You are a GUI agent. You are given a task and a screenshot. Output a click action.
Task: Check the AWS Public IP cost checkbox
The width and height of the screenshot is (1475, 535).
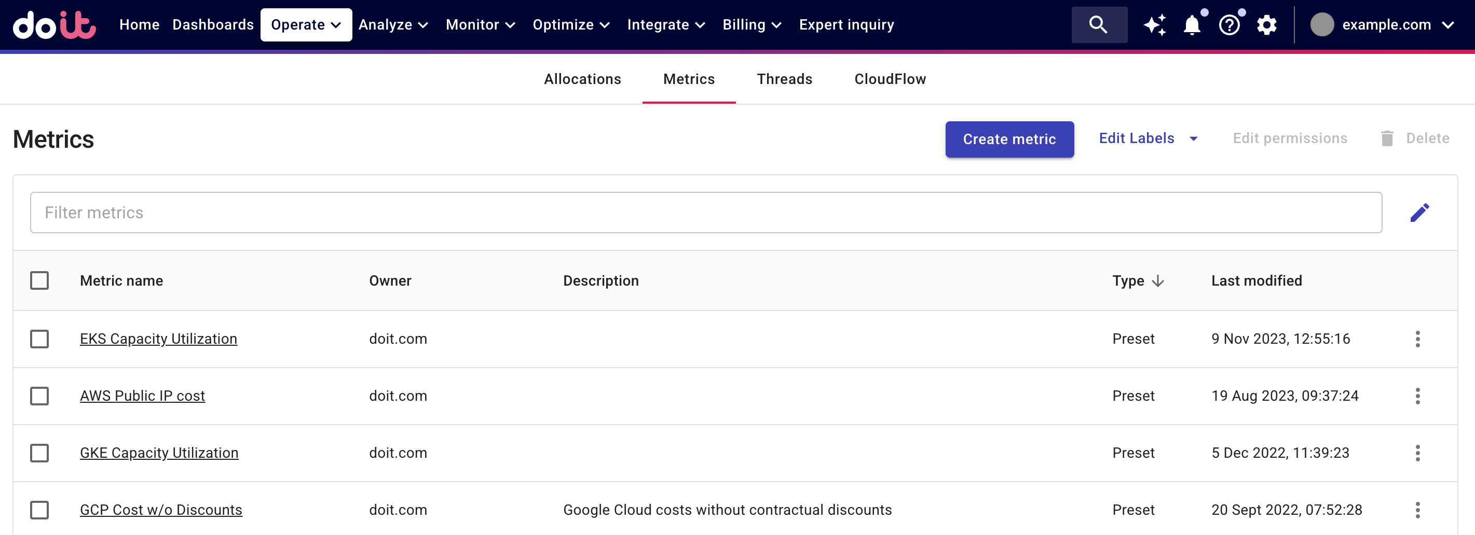39,396
